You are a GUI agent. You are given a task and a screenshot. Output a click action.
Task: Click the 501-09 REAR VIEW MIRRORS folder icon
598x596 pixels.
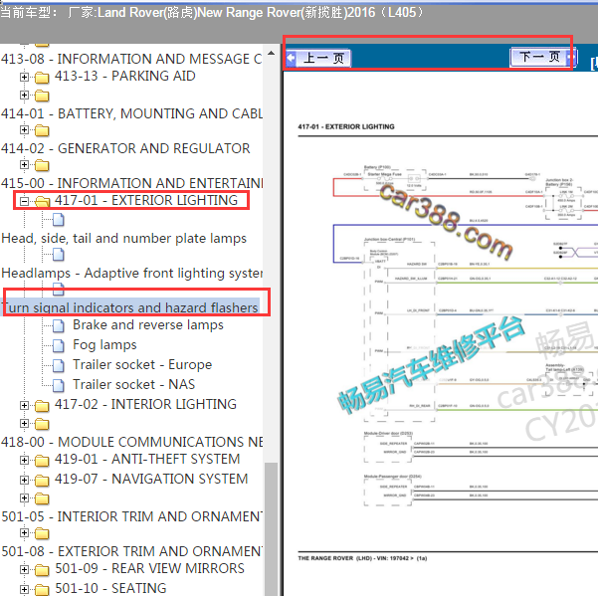(42, 570)
